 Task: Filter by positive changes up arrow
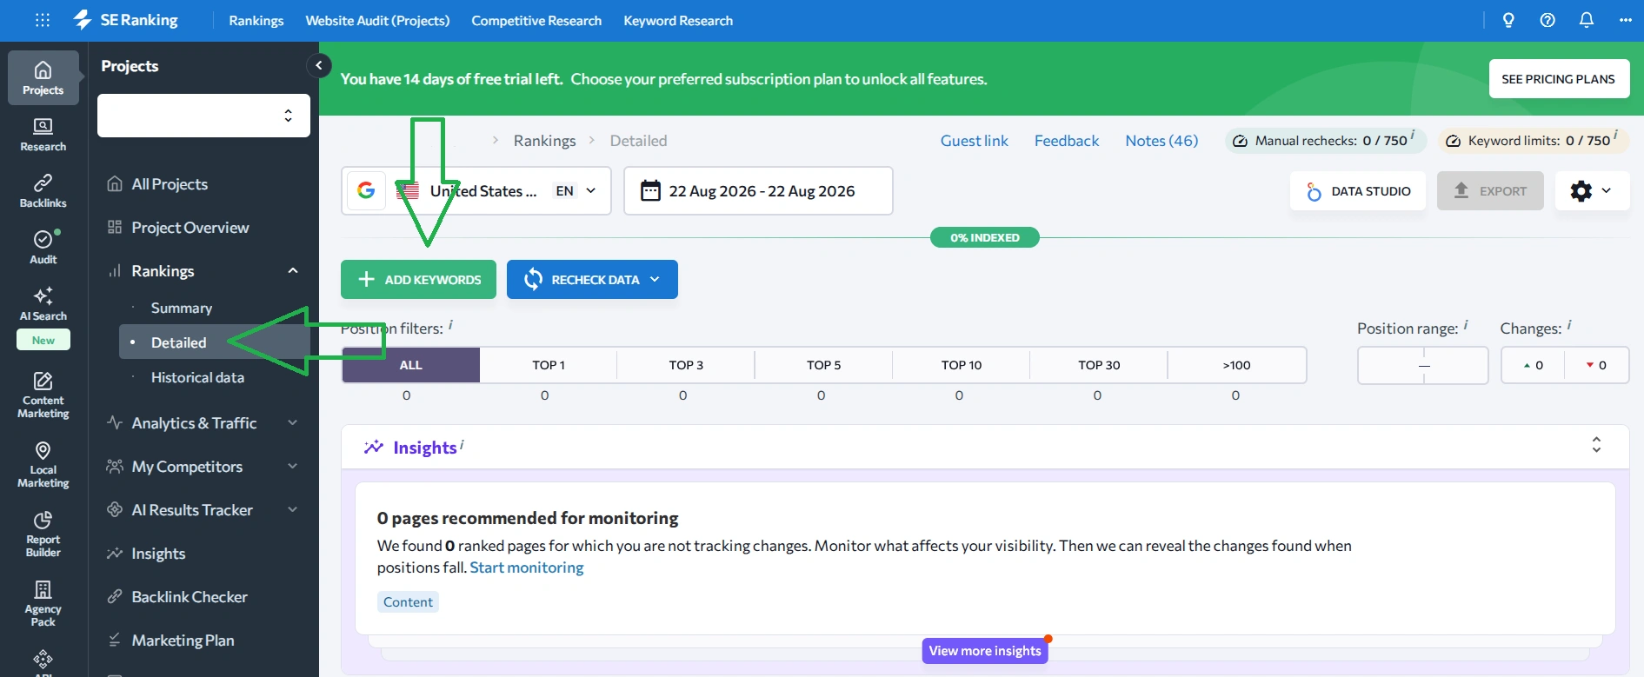1533,365
